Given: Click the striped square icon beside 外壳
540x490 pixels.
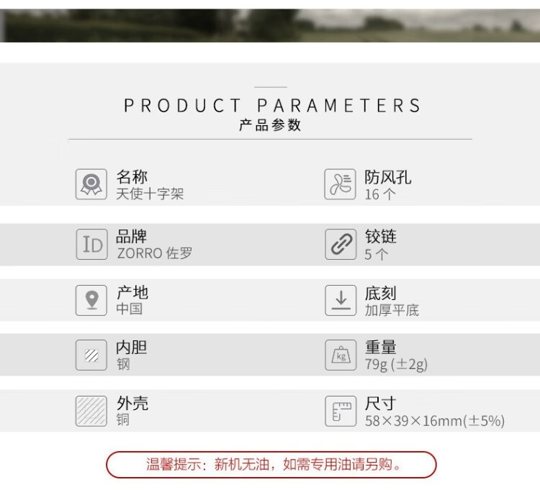Looking at the screenshot, I should point(91,411).
